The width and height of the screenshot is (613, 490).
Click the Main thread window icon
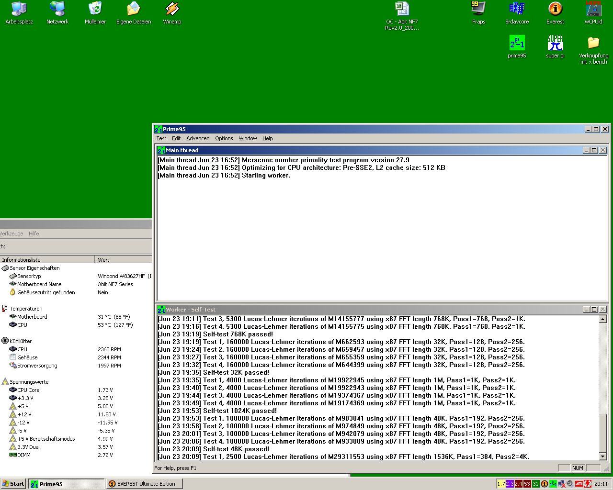tap(161, 150)
